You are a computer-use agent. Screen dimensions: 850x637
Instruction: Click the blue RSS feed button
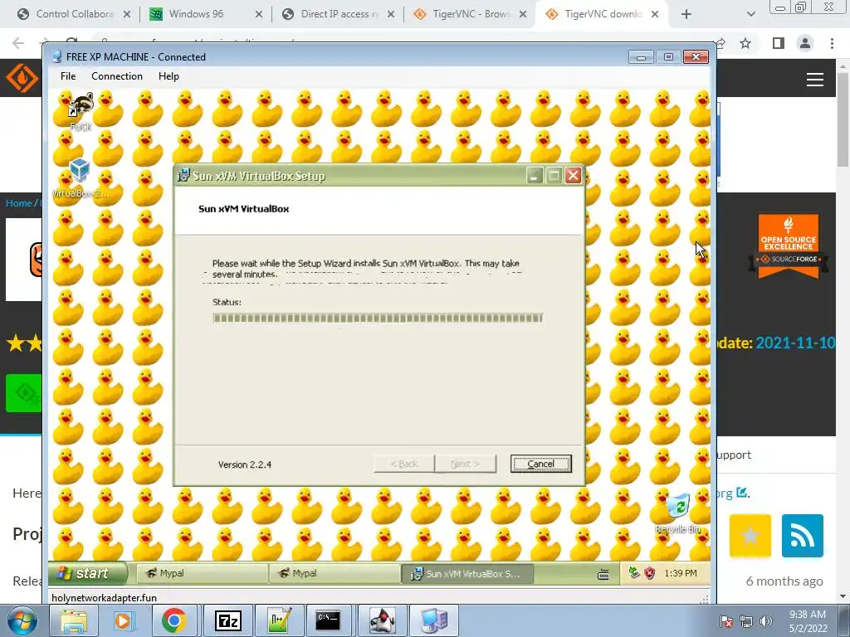803,536
